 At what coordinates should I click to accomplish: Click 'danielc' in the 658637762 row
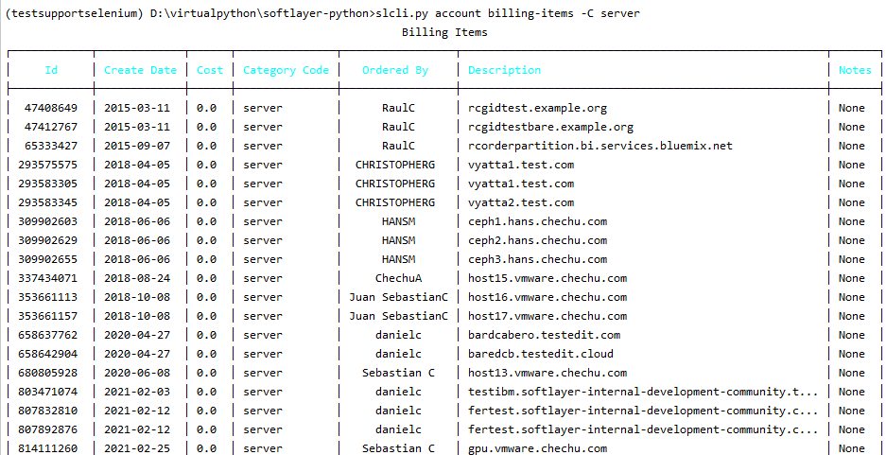pos(398,335)
